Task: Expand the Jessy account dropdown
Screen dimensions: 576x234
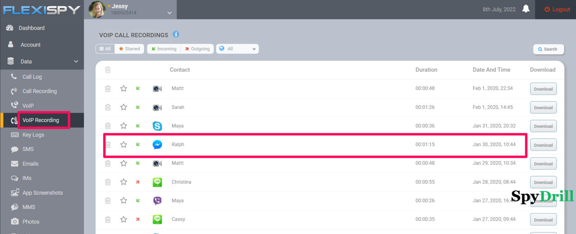Action: 169,13
